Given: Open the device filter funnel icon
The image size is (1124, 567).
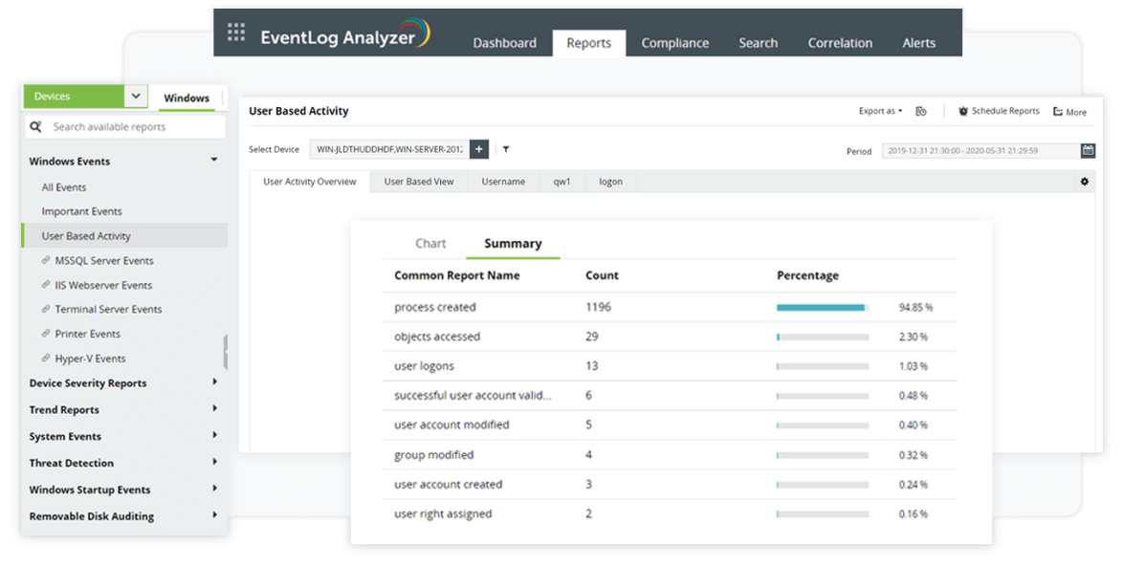Looking at the screenshot, I should [x=506, y=149].
